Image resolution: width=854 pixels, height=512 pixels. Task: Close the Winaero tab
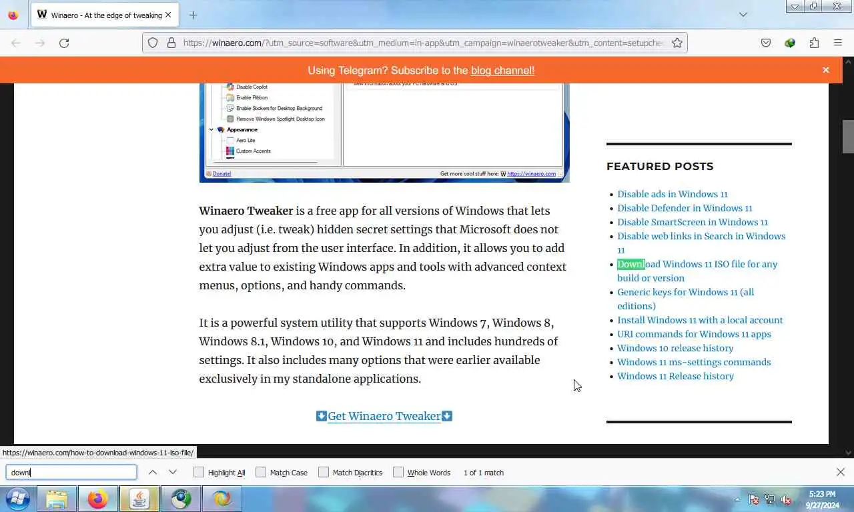(x=167, y=15)
